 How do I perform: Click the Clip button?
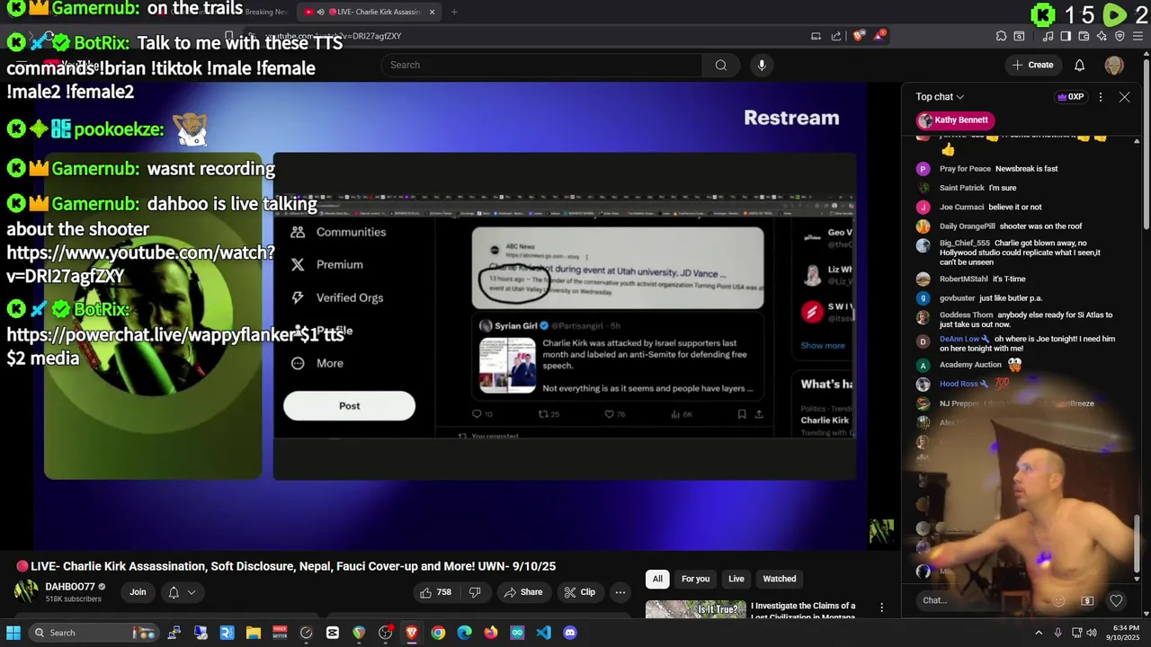(579, 592)
